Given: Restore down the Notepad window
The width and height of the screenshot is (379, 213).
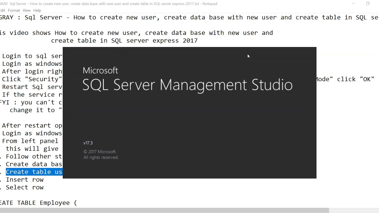Looking at the screenshot, I should (x=368, y=4).
